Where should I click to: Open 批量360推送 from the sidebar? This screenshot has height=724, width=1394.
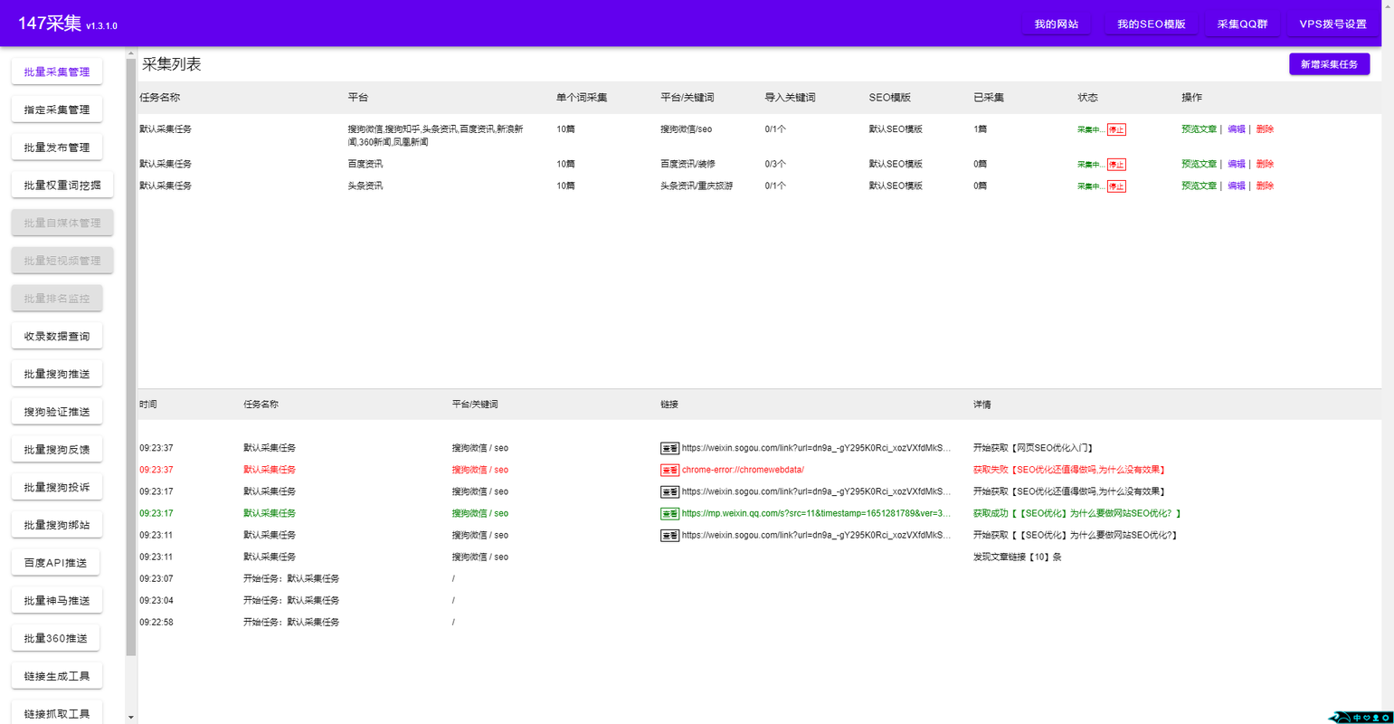(55, 638)
